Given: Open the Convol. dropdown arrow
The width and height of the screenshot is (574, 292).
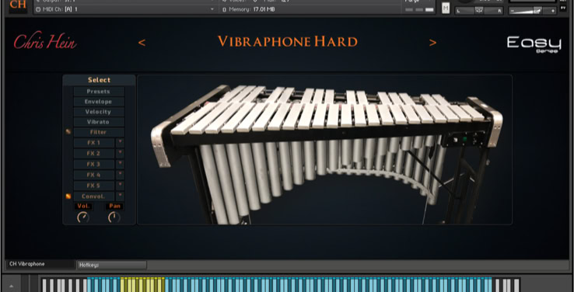Looking at the screenshot, I should coord(120,196).
